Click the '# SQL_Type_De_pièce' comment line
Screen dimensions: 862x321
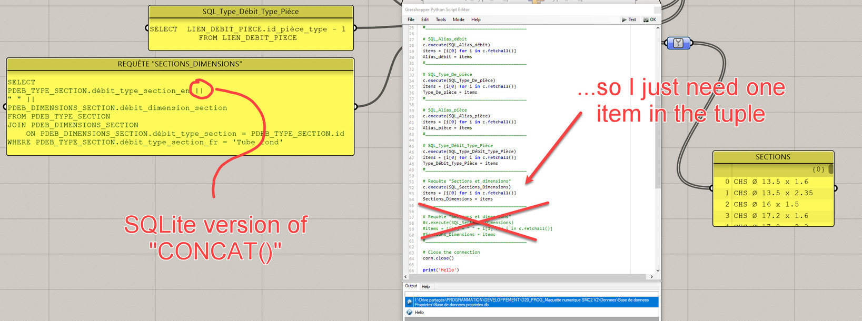447,75
